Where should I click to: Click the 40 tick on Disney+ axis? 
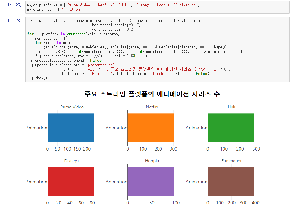(70, 203)
